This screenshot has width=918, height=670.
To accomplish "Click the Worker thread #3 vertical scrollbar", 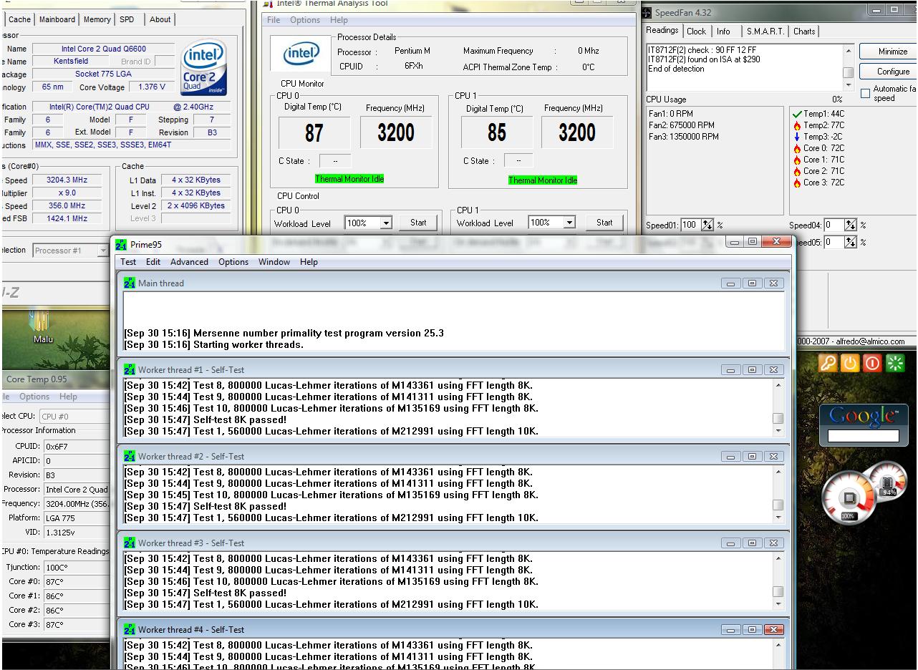I will (778, 581).
